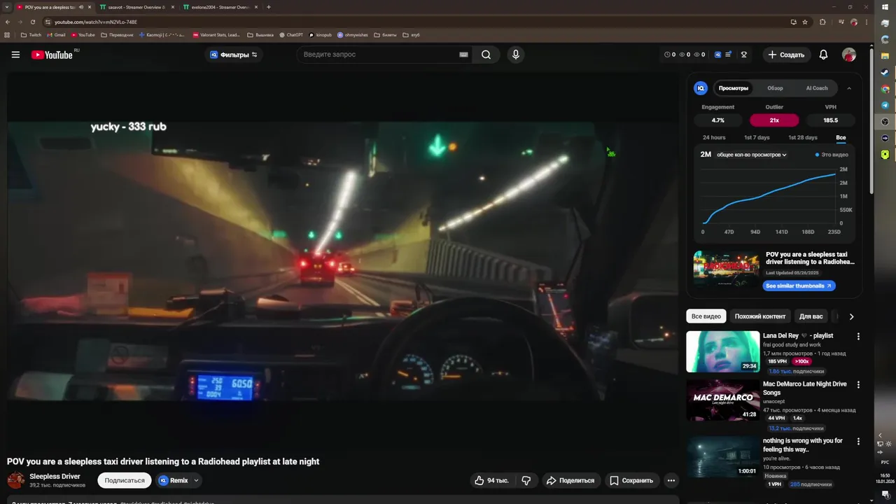This screenshot has height=504, width=896.
Task: Open the ChatGPT bookmark
Action: click(x=290, y=34)
